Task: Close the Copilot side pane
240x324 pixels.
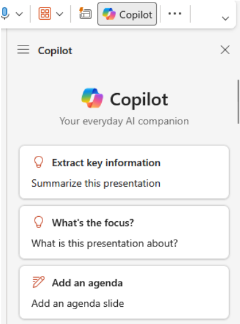Action: (x=225, y=50)
